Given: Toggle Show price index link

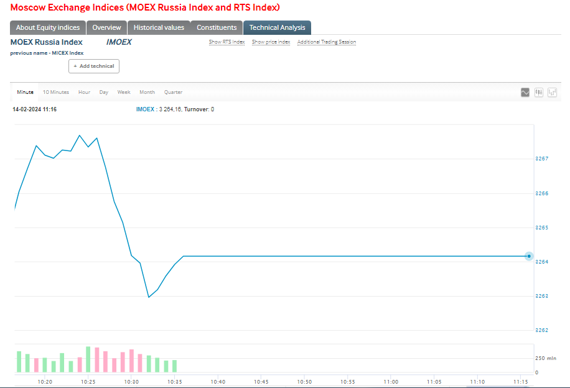Looking at the screenshot, I should [271, 42].
